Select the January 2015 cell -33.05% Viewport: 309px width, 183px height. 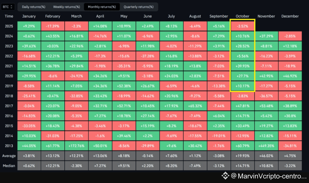[29, 126]
